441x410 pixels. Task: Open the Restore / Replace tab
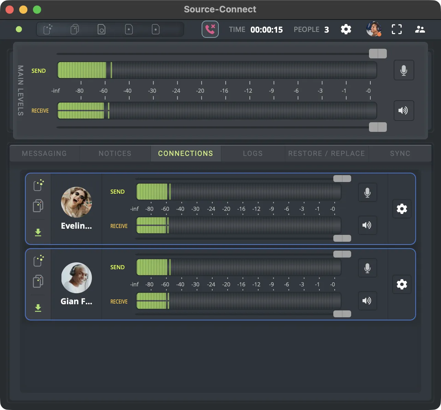[327, 153]
